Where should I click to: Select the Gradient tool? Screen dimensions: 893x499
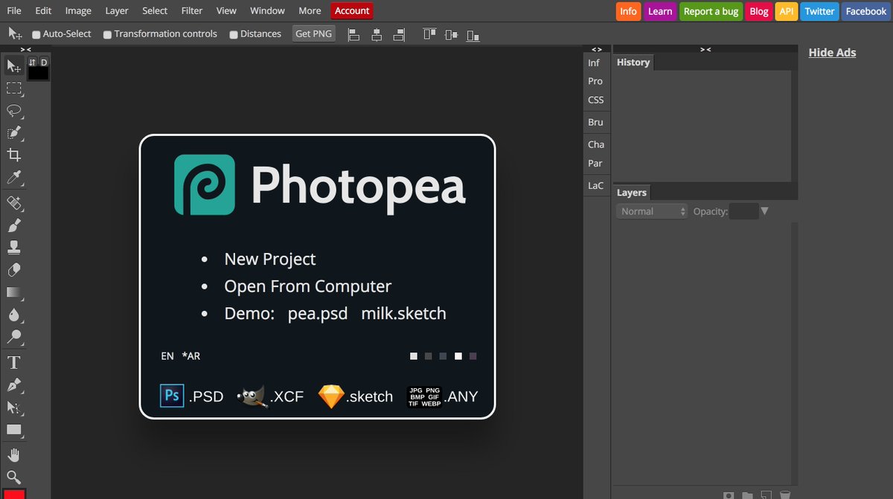click(14, 292)
